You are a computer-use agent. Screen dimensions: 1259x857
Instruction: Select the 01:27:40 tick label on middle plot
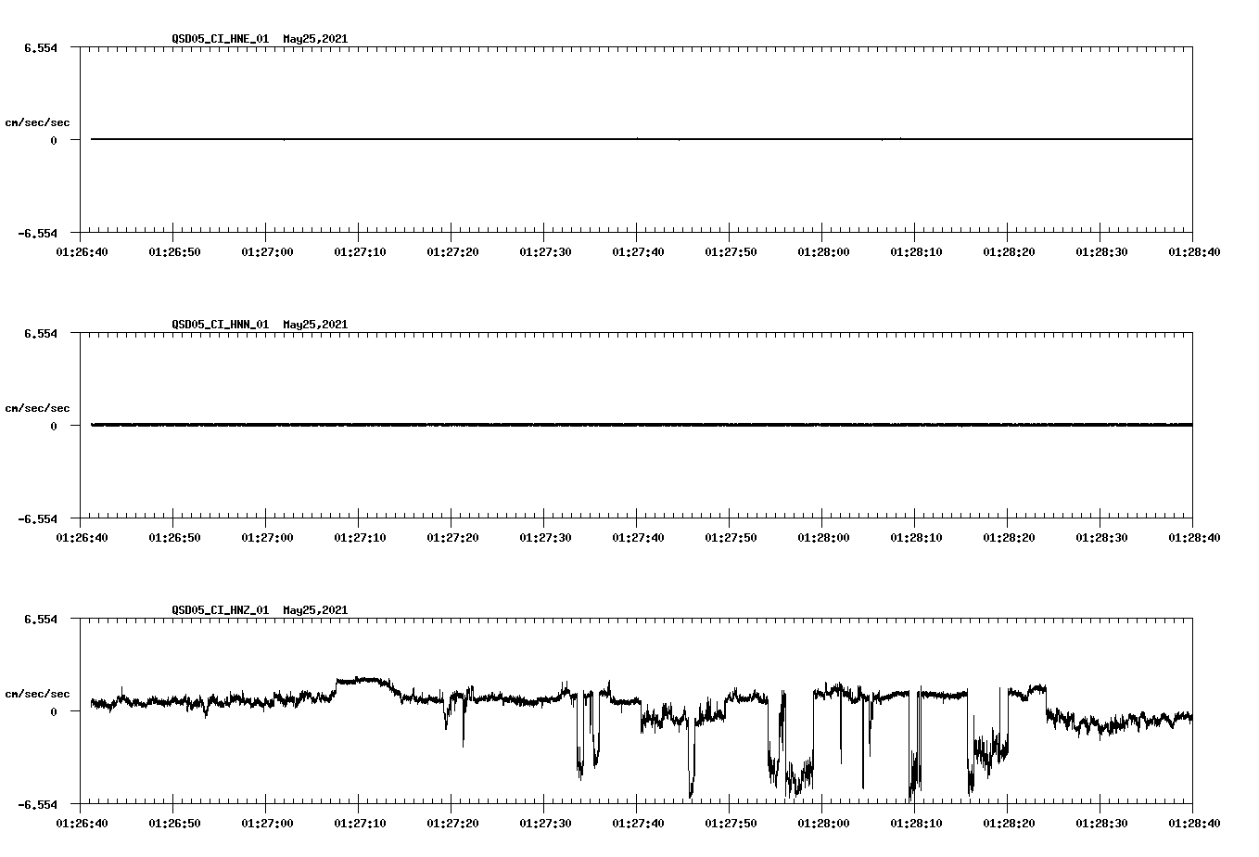[637, 535]
